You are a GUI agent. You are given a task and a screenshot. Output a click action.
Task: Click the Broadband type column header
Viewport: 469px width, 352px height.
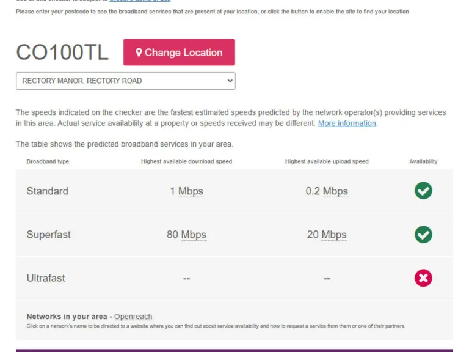(x=48, y=161)
